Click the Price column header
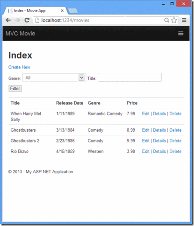The width and height of the screenshot is (194, 226). click(x=132, y=103)
